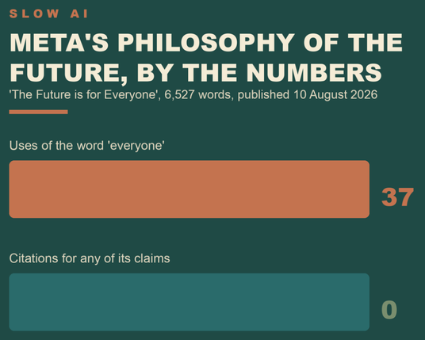Click the 'Citations for any of its claims' label
Image resolution: width=425 pixels, height=340 pixels.
tap(90, 258)
